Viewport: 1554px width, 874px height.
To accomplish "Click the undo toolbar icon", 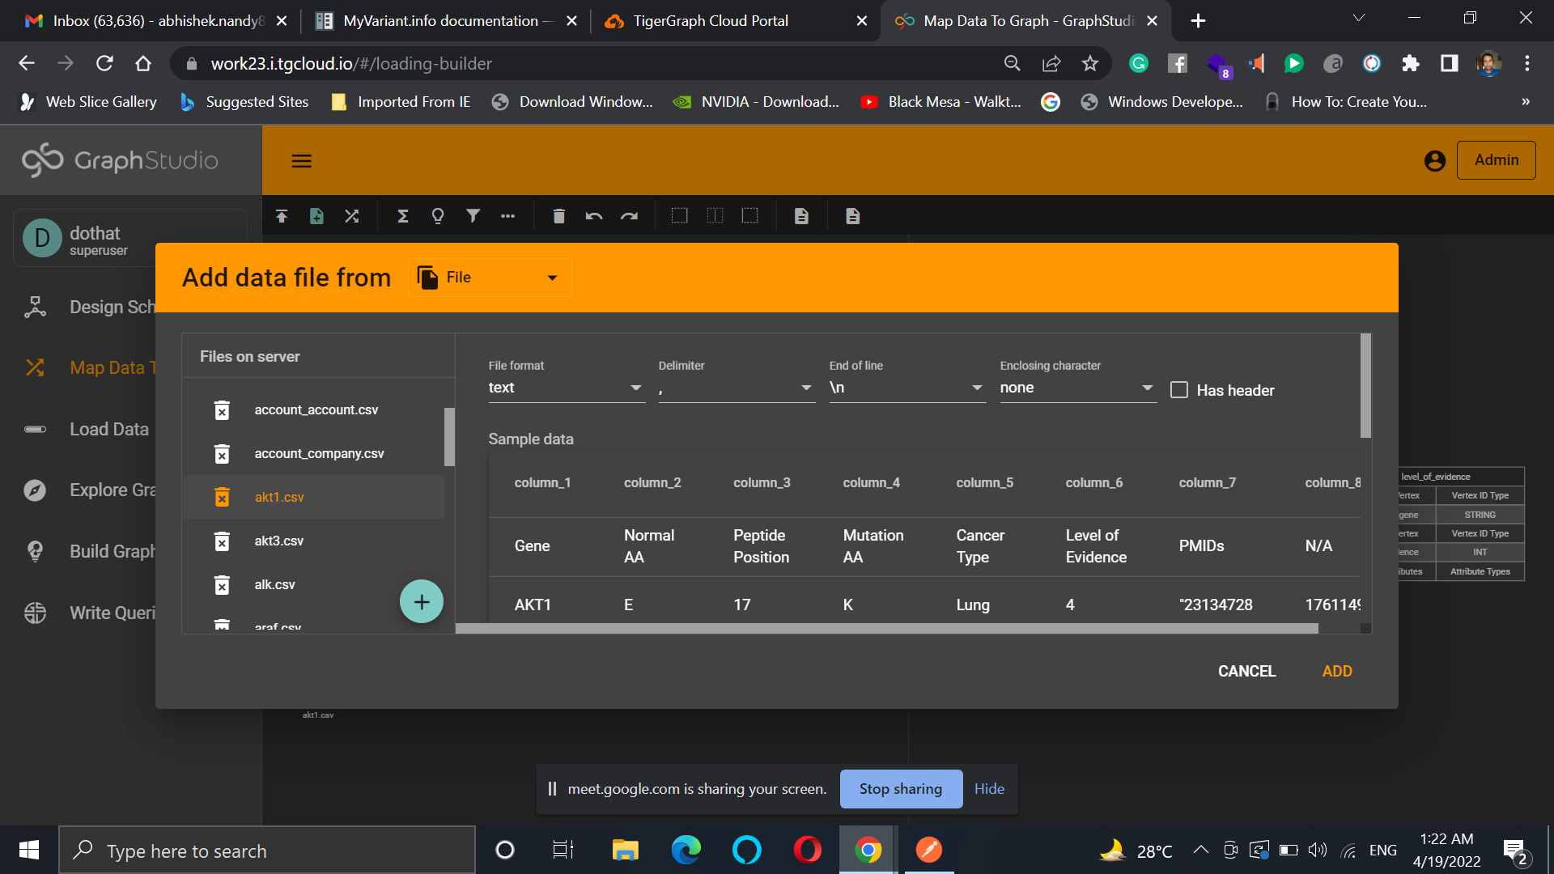I will click(593, 216).
